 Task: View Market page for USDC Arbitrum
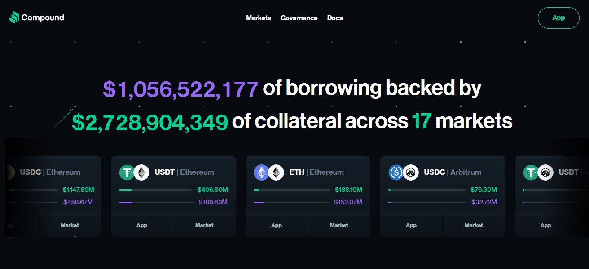click(474, 225)
